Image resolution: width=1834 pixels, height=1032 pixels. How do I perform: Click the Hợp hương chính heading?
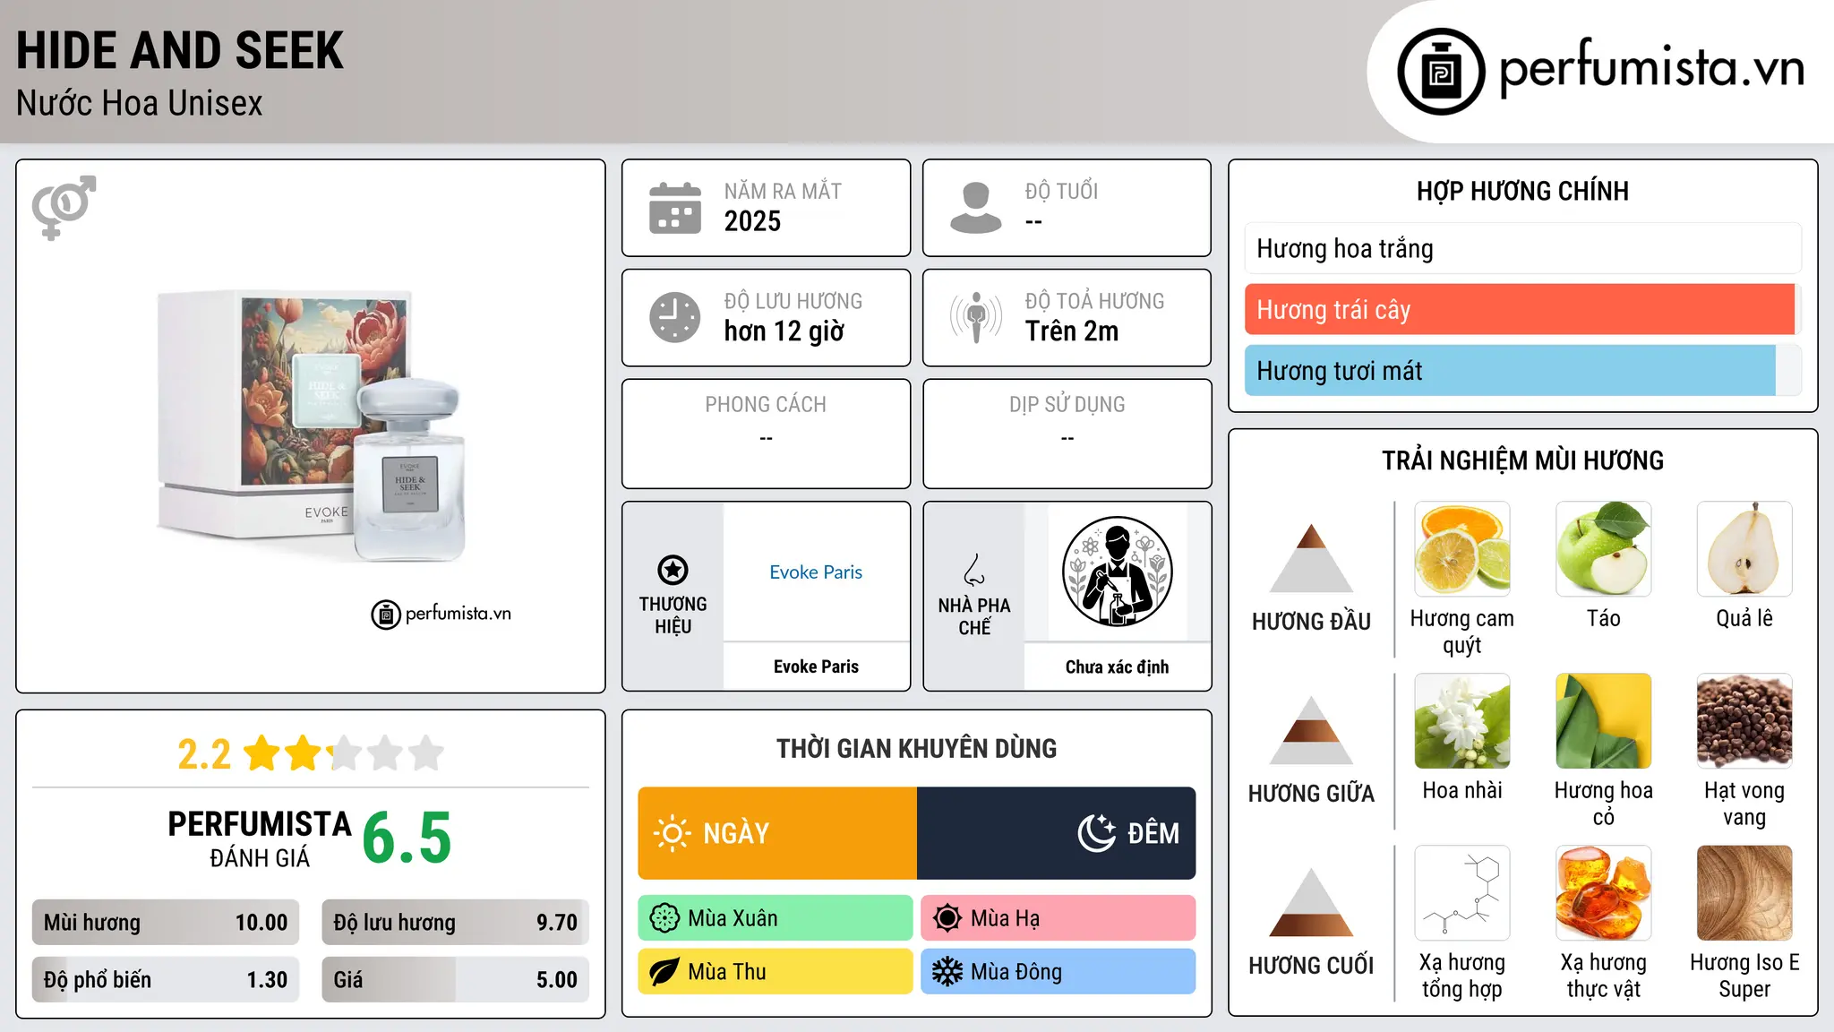(1522, 192)
